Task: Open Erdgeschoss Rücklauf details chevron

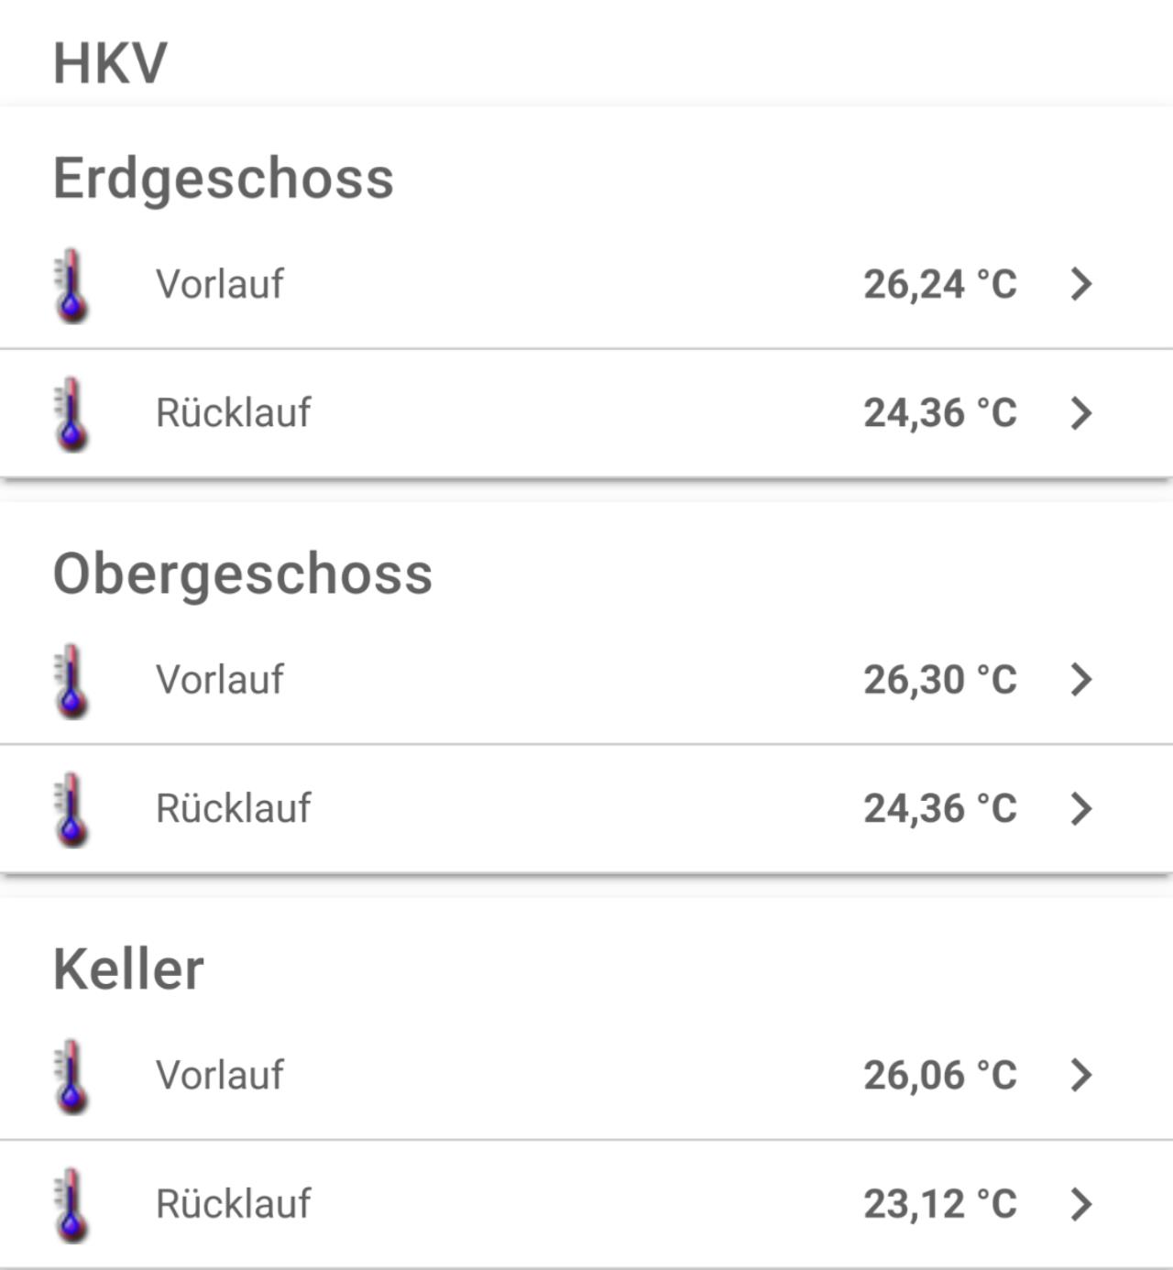Action: pyautogui.click(x=1081, y=413)
